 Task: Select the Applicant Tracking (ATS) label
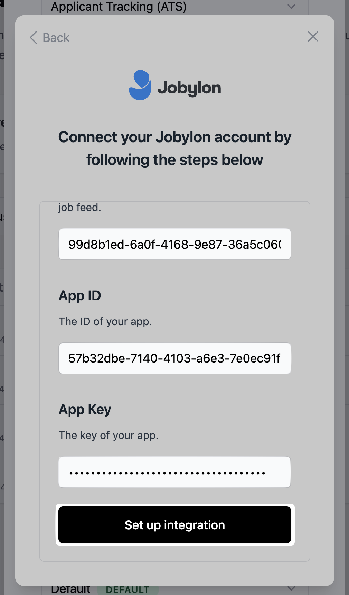click(x=119, y=7)
